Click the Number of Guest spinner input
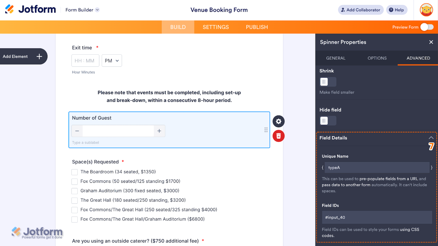Viewport: 438px width, 246px height. pos(118,131)
